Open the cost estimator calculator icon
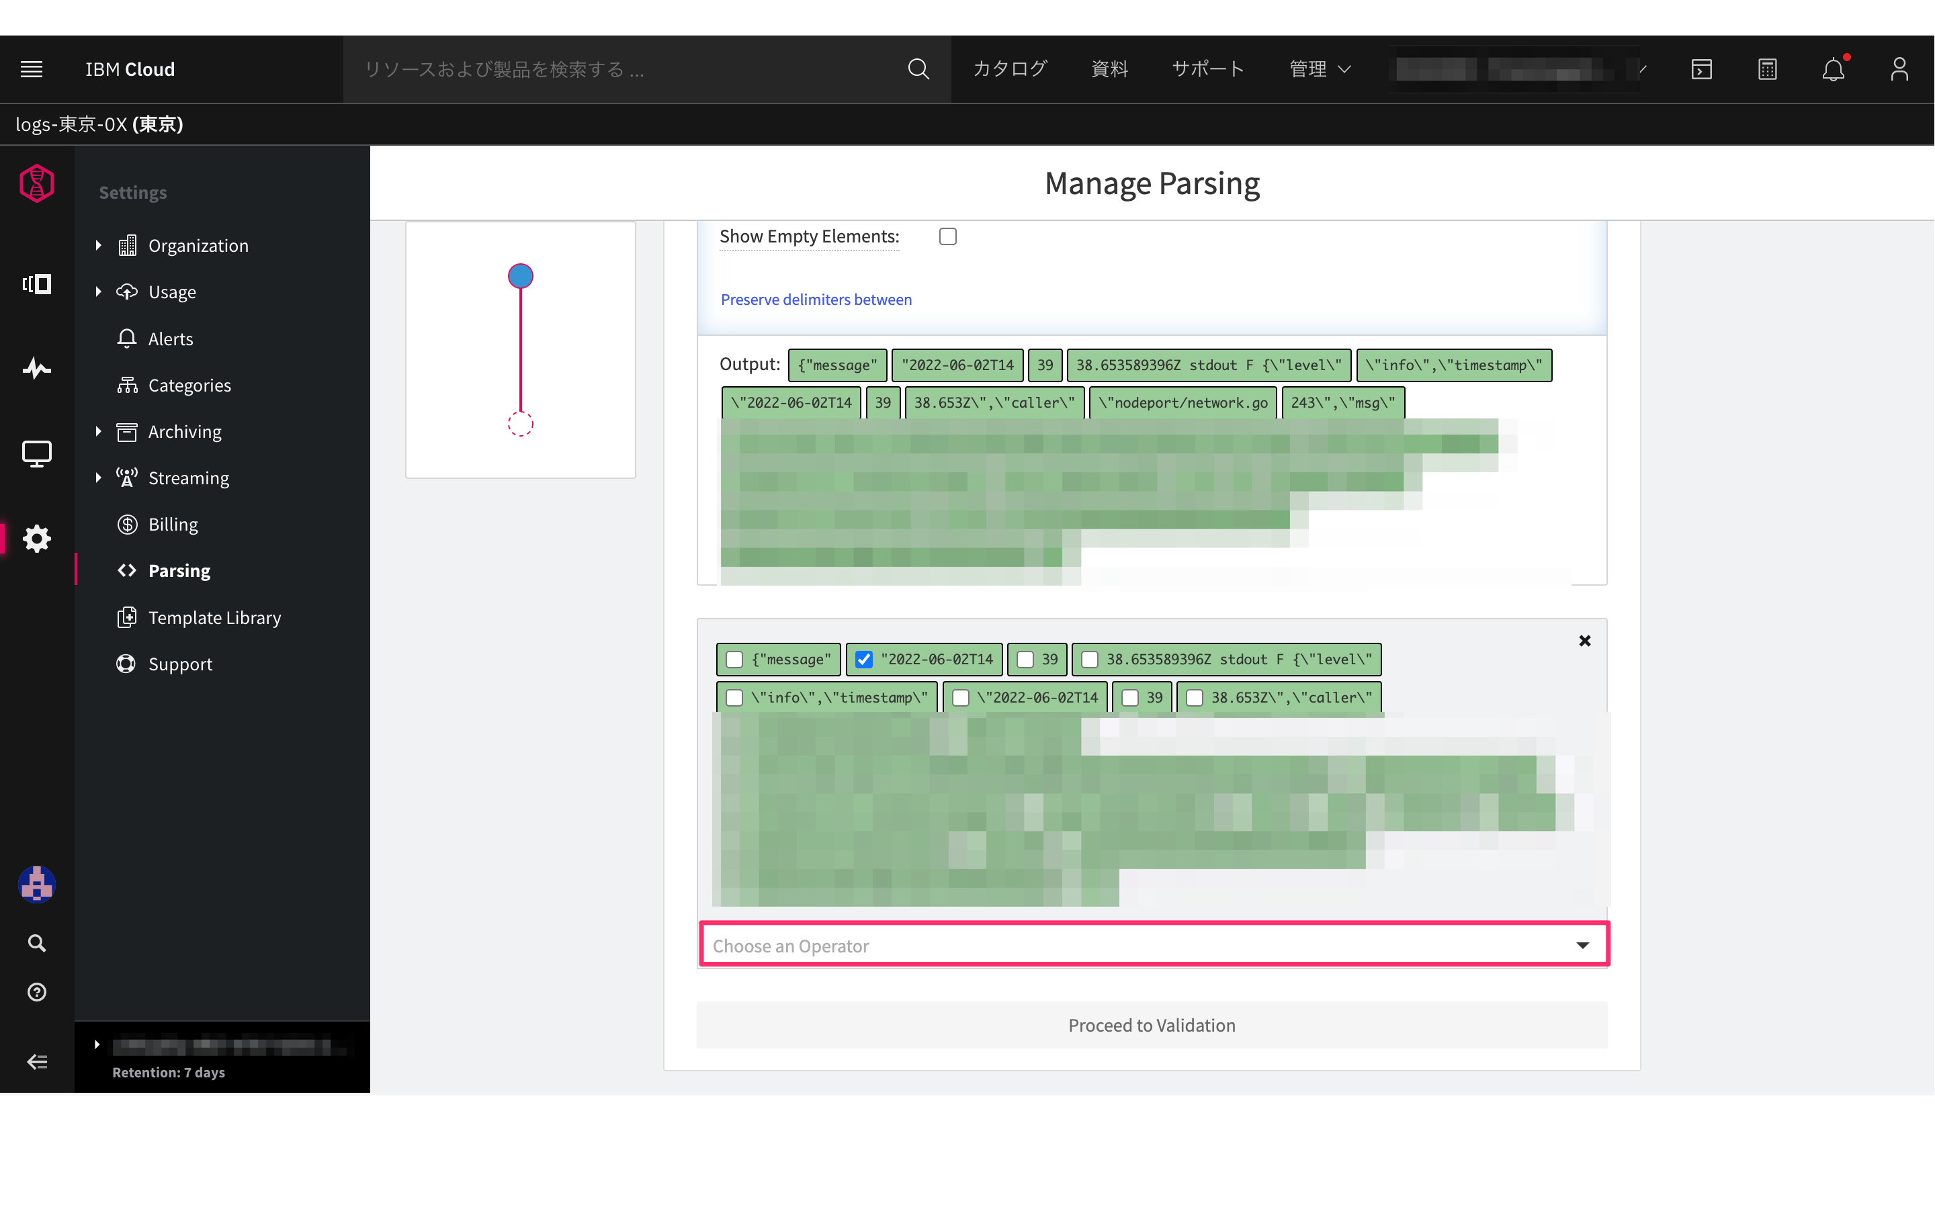The width and height of the screenshot is (1935, 1209). coord(1767,70)
